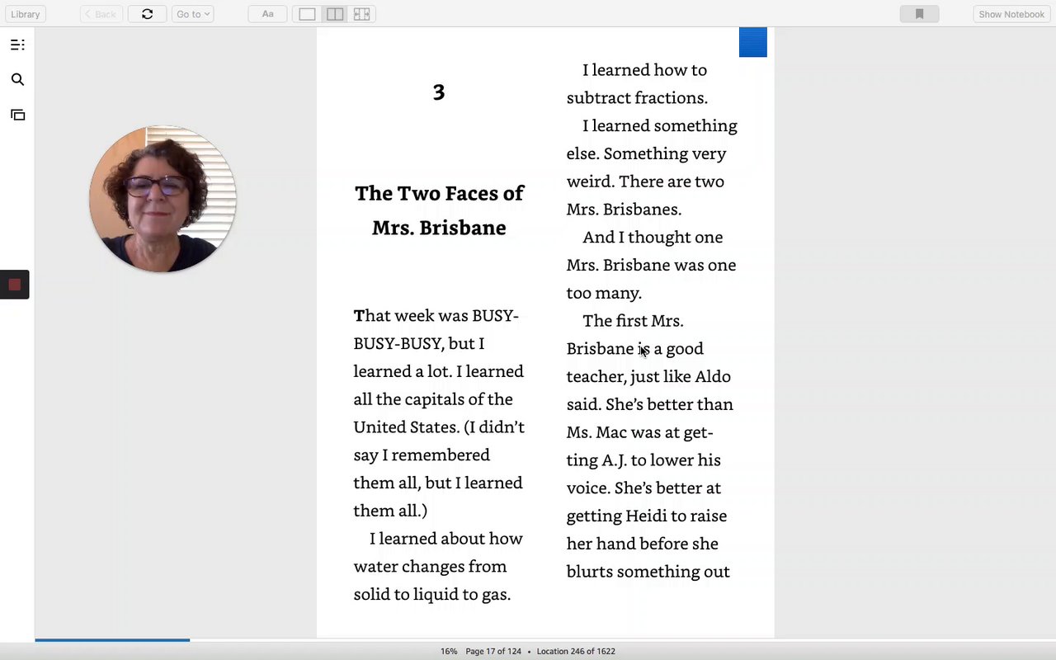Bookmark this page using toolbar bookmark icon
1056x660 pixels.
[919, 14]
